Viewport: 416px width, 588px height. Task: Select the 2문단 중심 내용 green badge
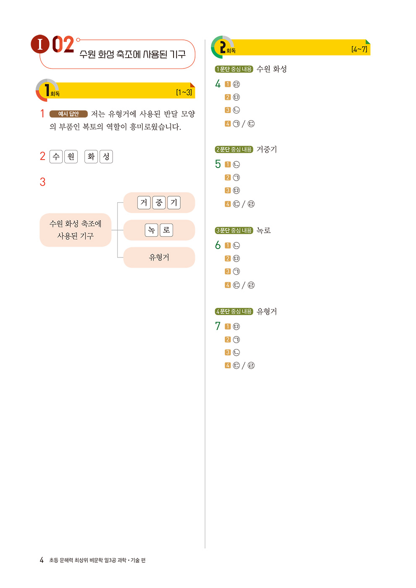[x=234, y=150]
